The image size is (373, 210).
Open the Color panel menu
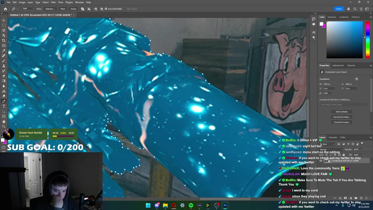pos(371,17)
